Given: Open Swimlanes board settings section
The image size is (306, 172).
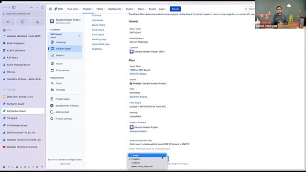Looking at the screenshot, I should pyautogui.click(x=98, y=20).
